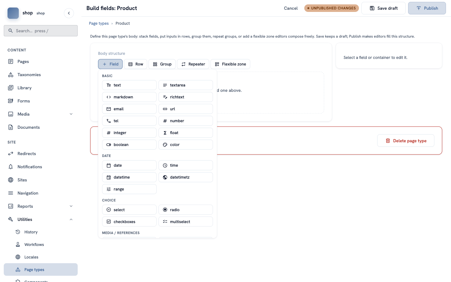Click the Navigation hamburger icon

point(11,193)
